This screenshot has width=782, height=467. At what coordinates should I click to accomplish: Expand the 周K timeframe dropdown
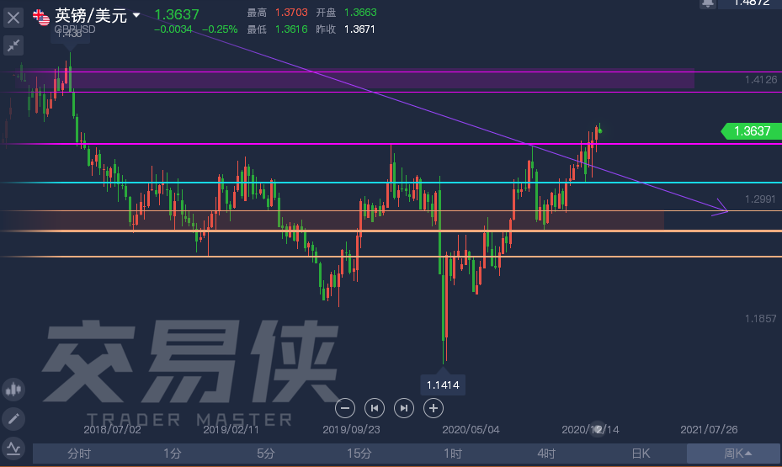coord(734,454)
